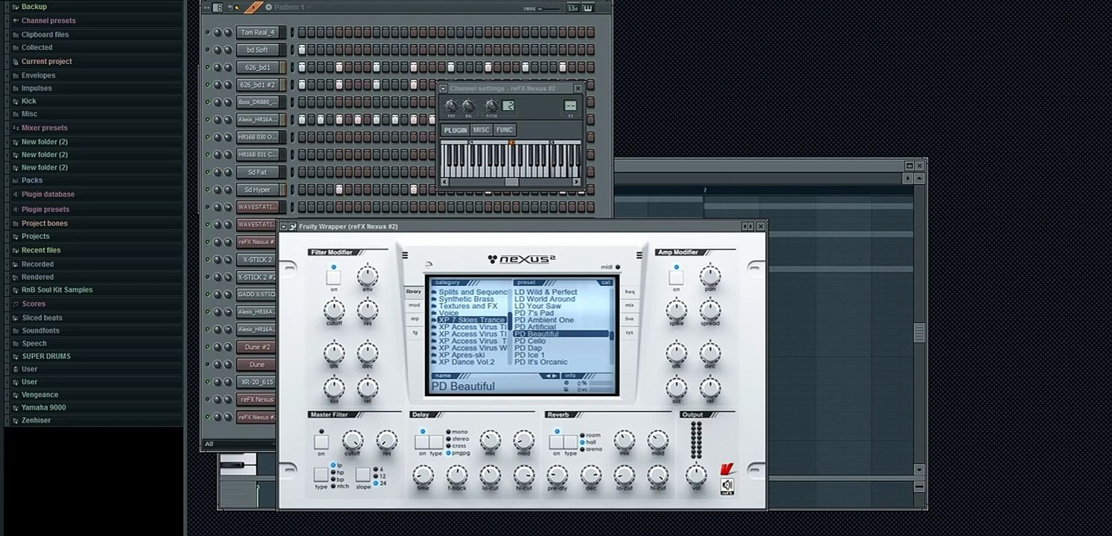Viewport: 1112px width, 536px height.
Task: Click the speaker icon in Nexus Output section
Action: [726, 485]
